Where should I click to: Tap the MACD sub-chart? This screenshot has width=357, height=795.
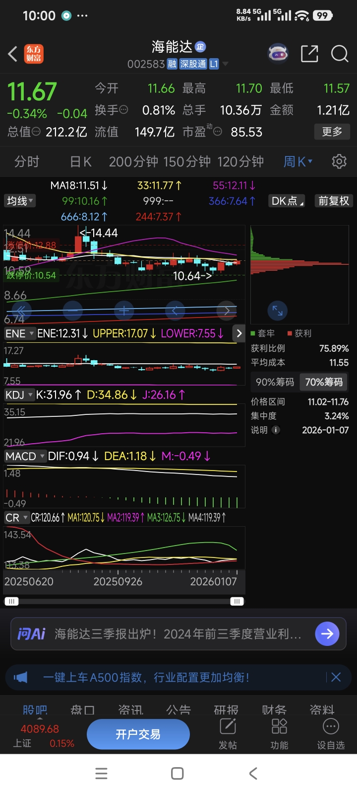point(124,486)
